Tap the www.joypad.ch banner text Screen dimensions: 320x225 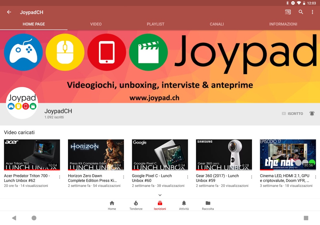point(154,98)
